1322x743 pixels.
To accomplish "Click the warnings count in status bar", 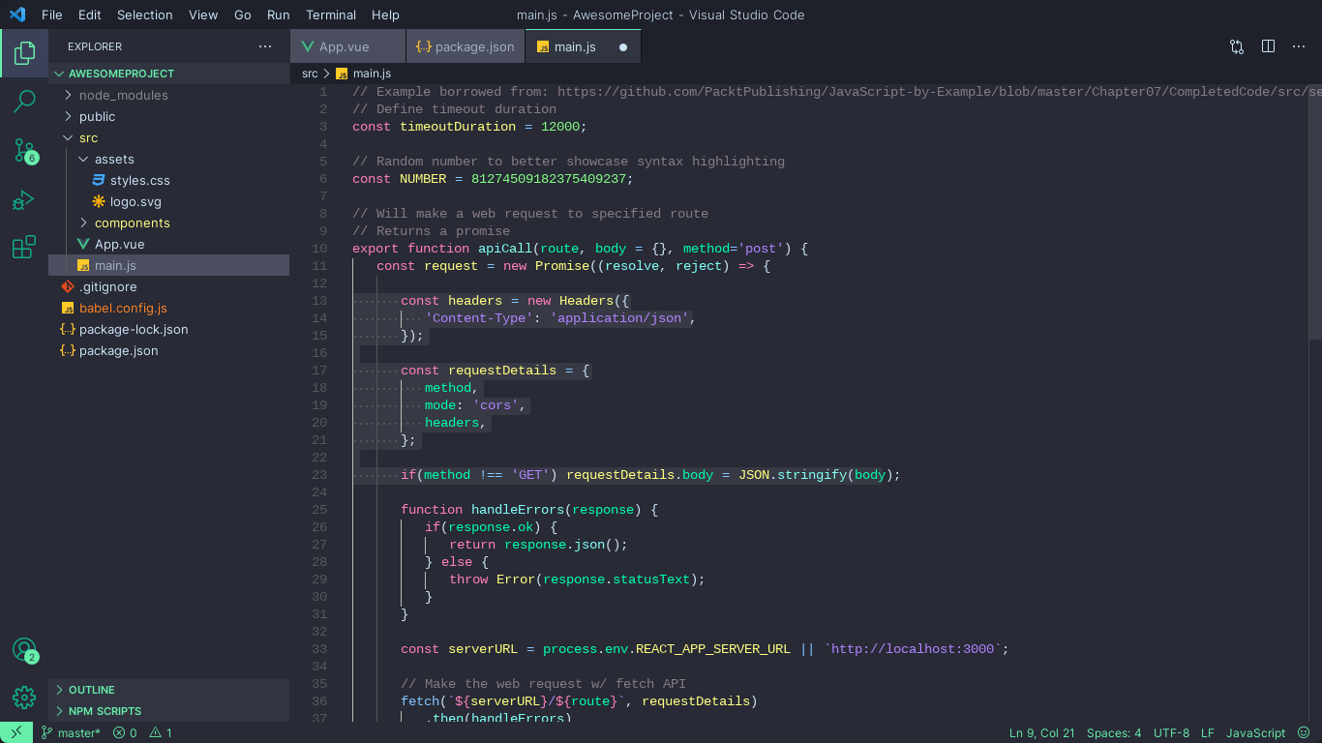I will 161,732.
